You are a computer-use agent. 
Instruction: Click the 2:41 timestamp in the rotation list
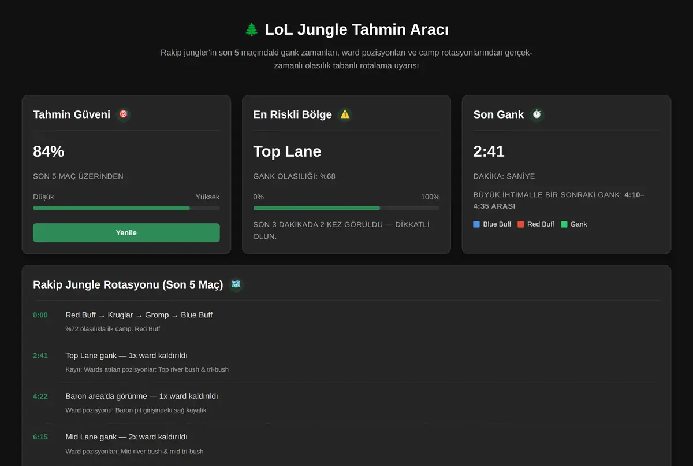click(40, 356)
